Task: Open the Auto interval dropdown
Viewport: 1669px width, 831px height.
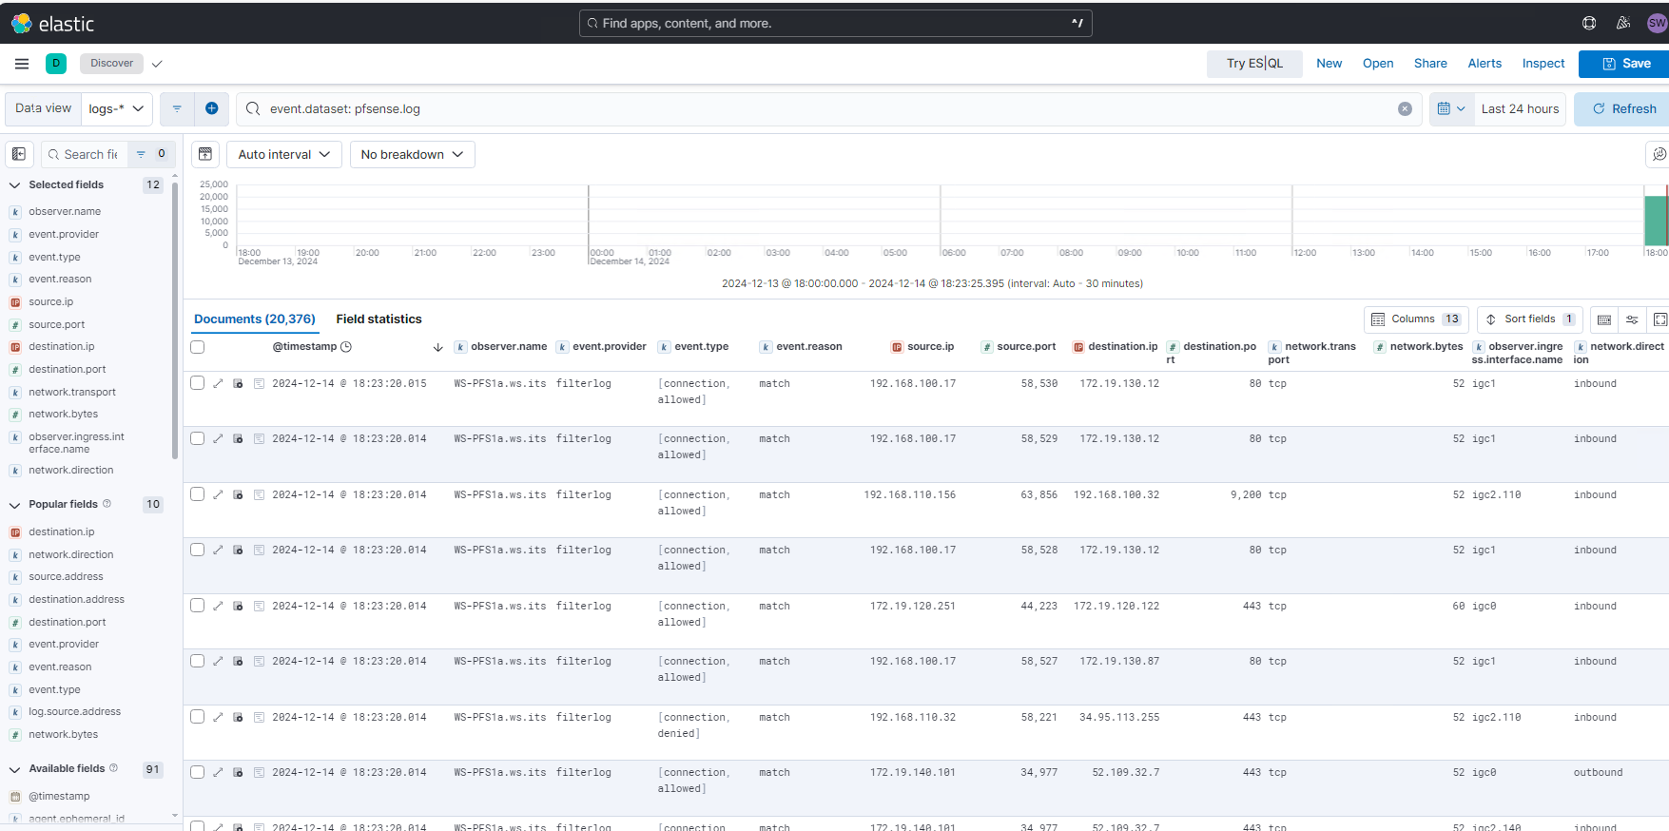Action: 284,154
